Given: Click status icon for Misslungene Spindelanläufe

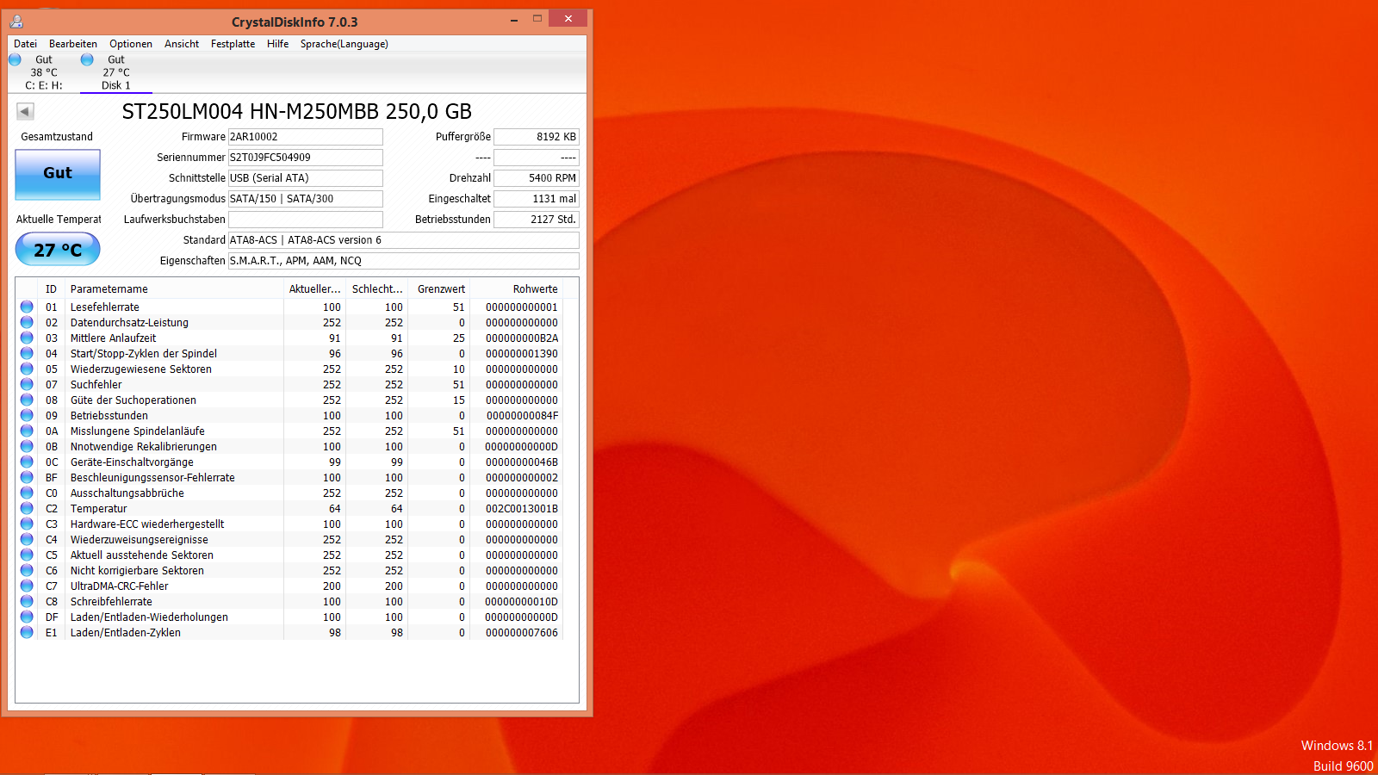Looking at the screenshot, I should pyautogui.click(x=27, y=431).
